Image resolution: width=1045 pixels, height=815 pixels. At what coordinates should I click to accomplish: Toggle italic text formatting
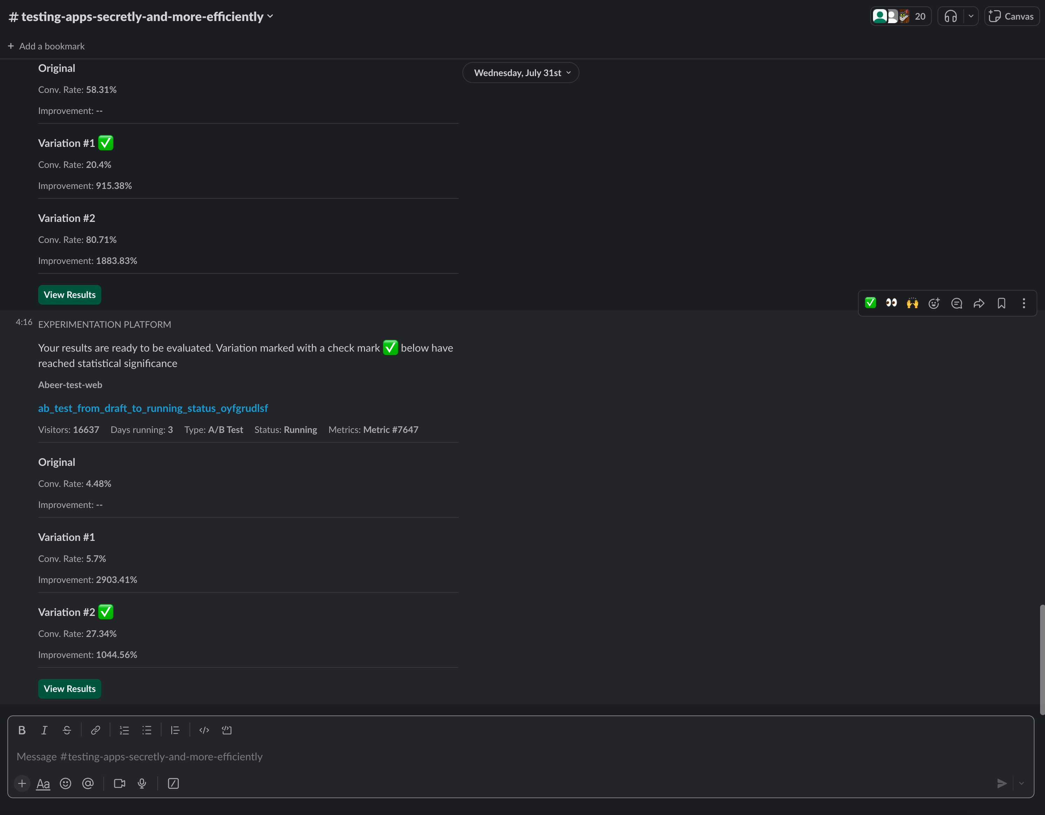tap(44, 730)
